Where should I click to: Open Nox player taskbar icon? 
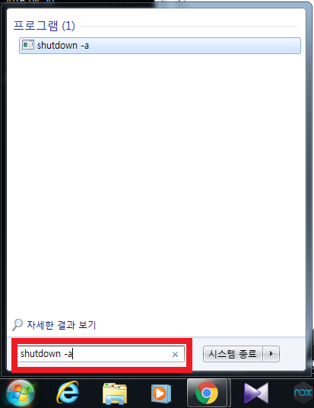point(303,393)
